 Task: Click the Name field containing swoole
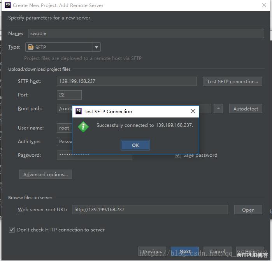[146, 33]
